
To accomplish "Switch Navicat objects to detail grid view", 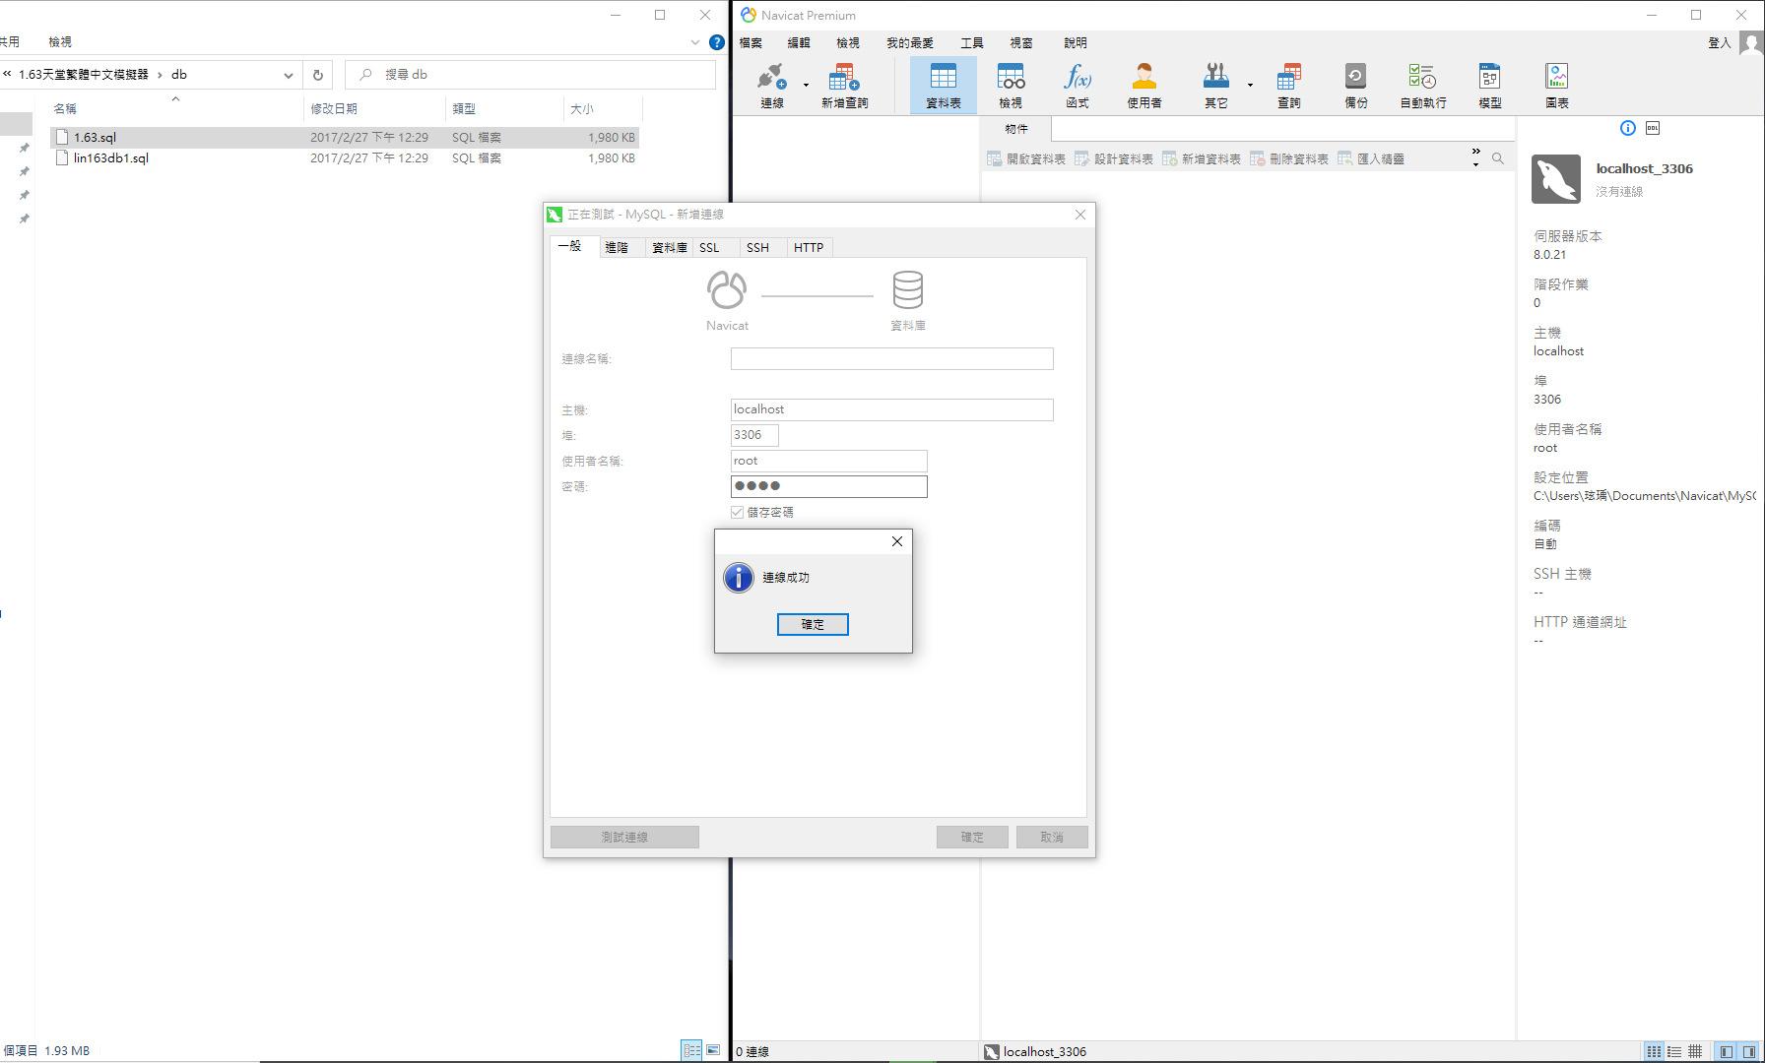I will (x=1695, y=1051).
